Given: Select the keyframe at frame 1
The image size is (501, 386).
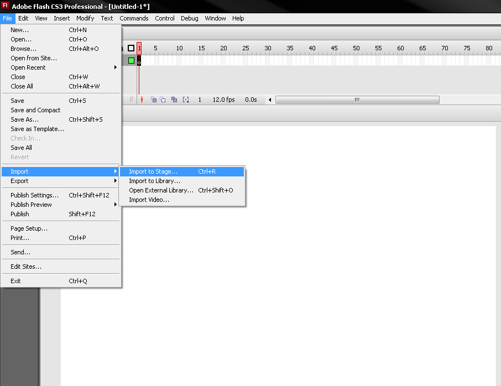Looking at the screenshot, I should [x=139, y=60].
